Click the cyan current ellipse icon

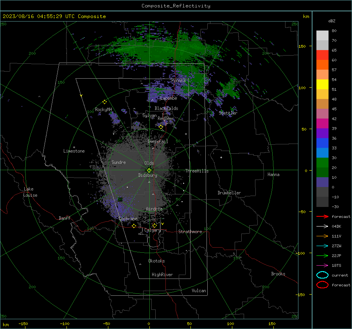click(x=322, y=275)
